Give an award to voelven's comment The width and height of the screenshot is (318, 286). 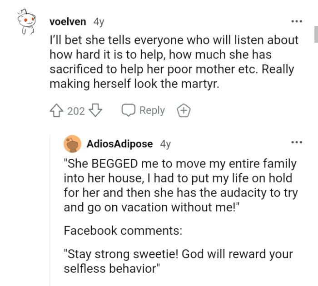coord(184,110)
